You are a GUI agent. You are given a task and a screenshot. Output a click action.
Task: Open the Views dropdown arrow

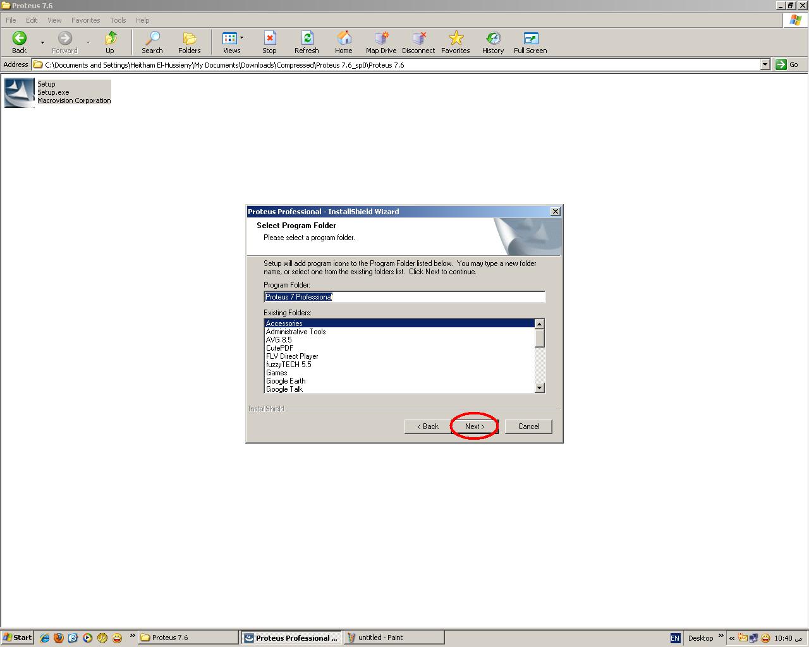point(241,38)
